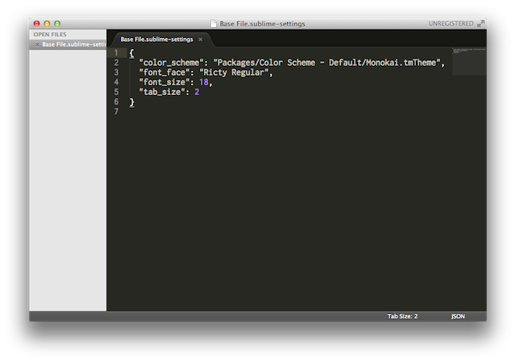The height and width of the screenshot is (362, 516).
Task: Open the JSON syntax selector
Action: tap(458, 317)
